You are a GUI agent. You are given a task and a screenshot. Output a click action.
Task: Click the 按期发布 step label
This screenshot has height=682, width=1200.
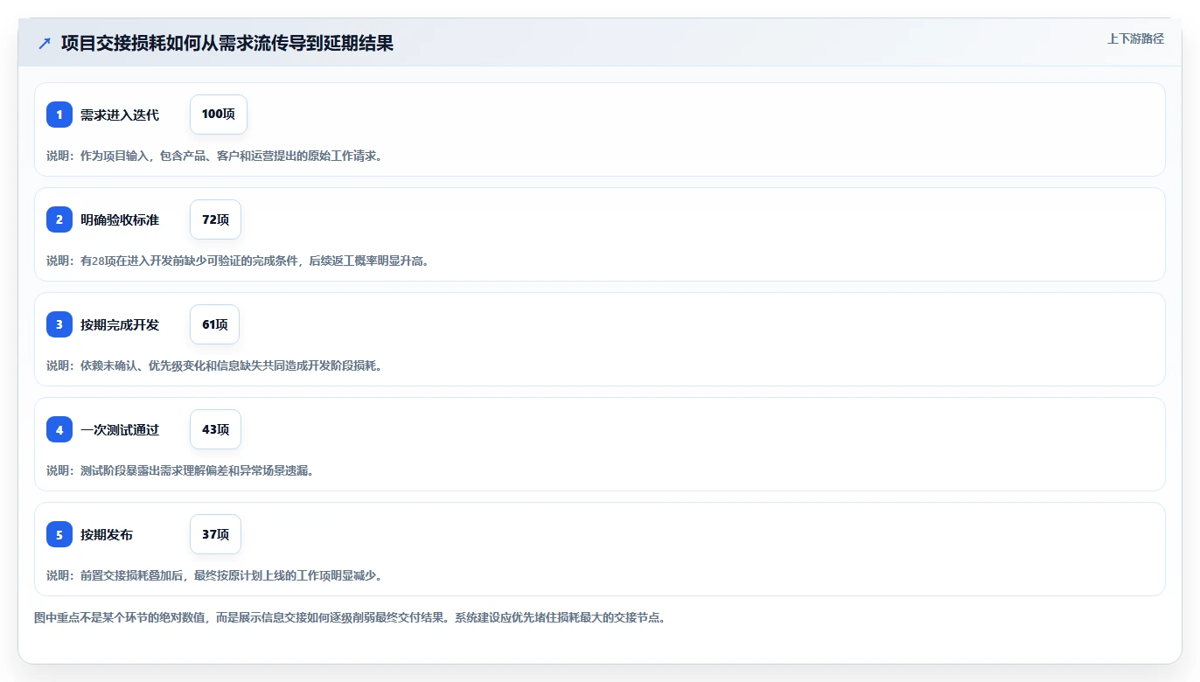pos(107,534)
